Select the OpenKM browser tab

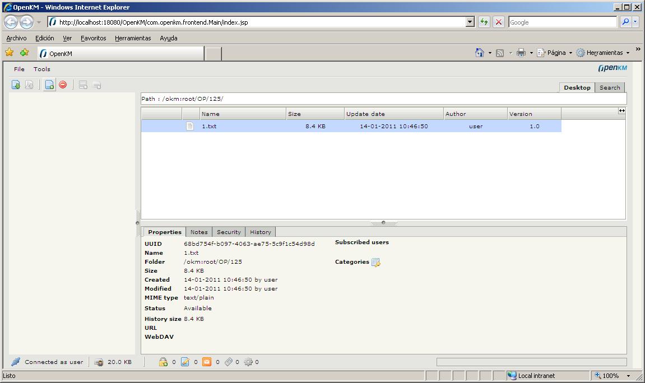click(121, 53)
